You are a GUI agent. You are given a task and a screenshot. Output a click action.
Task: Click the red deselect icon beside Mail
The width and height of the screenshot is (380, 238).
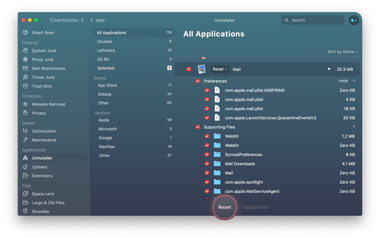(x=189, y=69)
